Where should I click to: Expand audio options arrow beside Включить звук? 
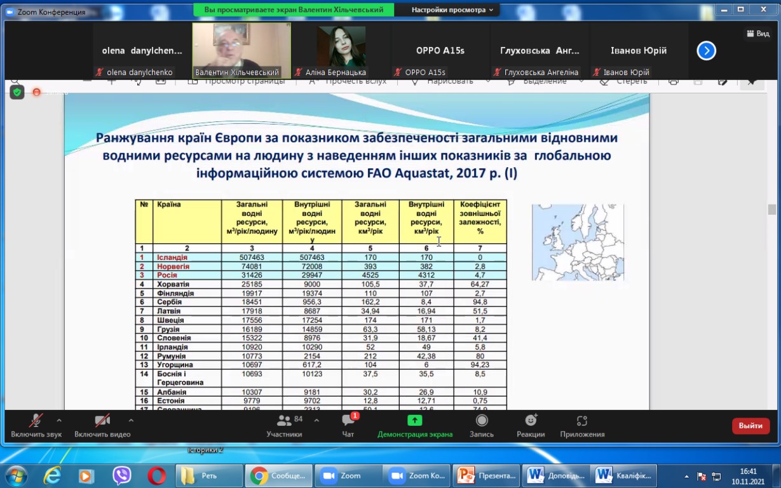click(59, 420)
